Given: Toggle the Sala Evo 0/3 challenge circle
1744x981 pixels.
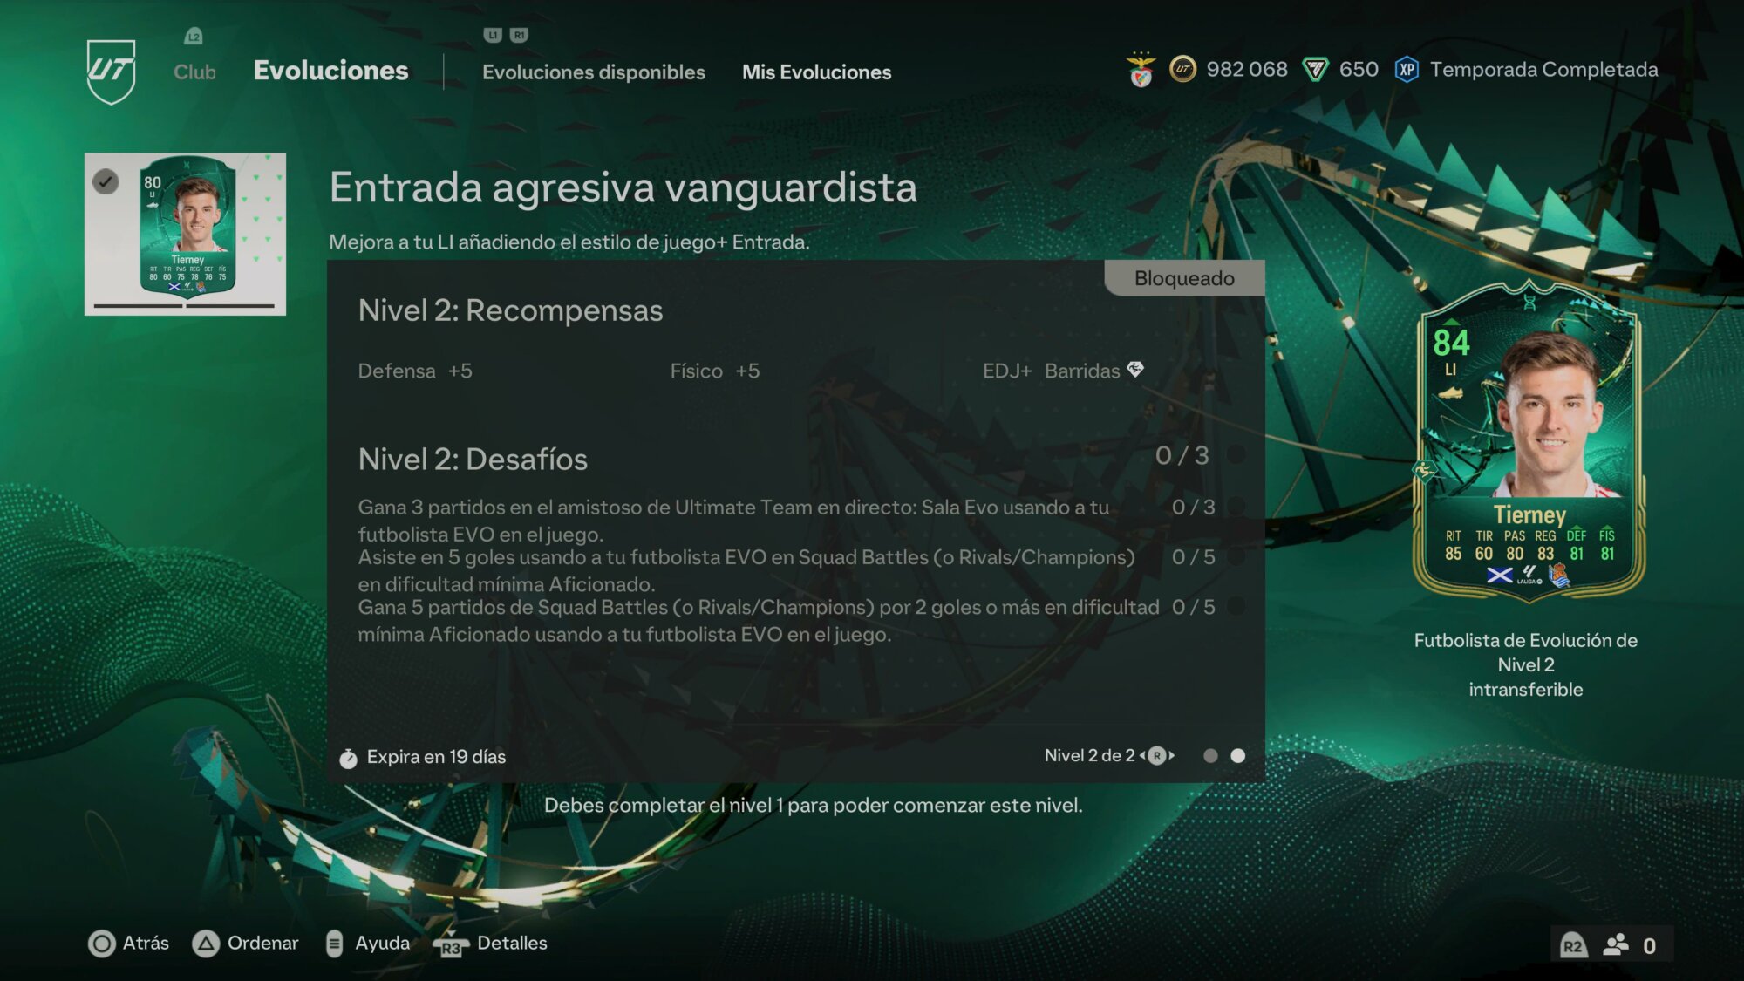Looking at the screenshot, I should coord(1236,507).
